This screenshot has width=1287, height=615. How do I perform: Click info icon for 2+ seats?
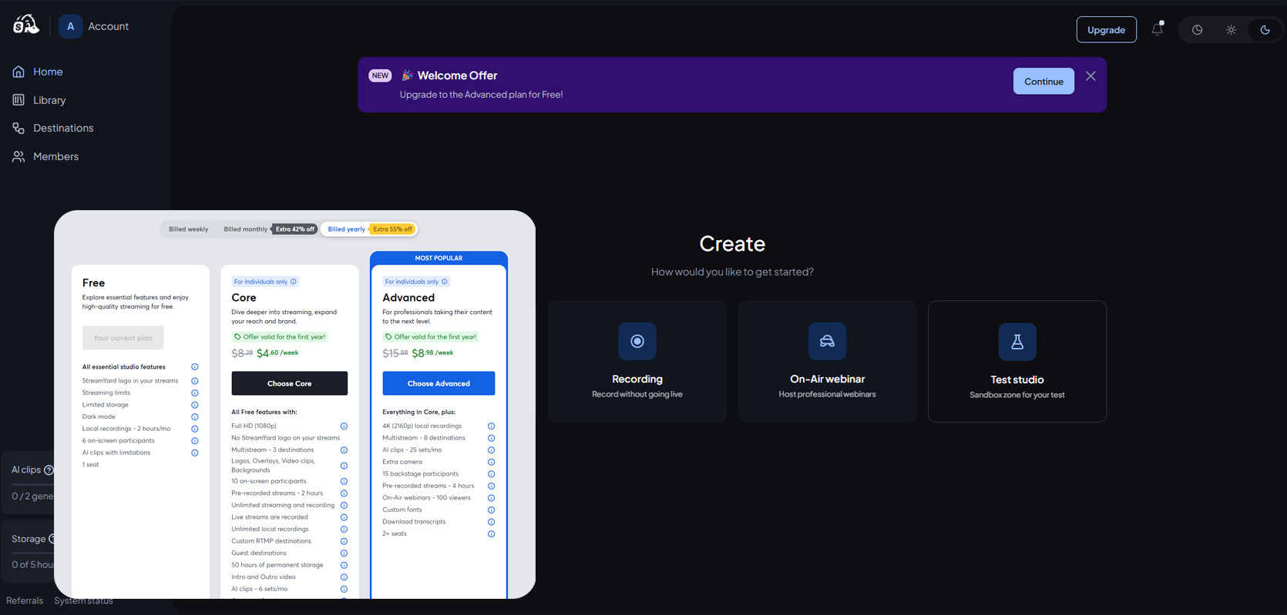click(492, 534)
